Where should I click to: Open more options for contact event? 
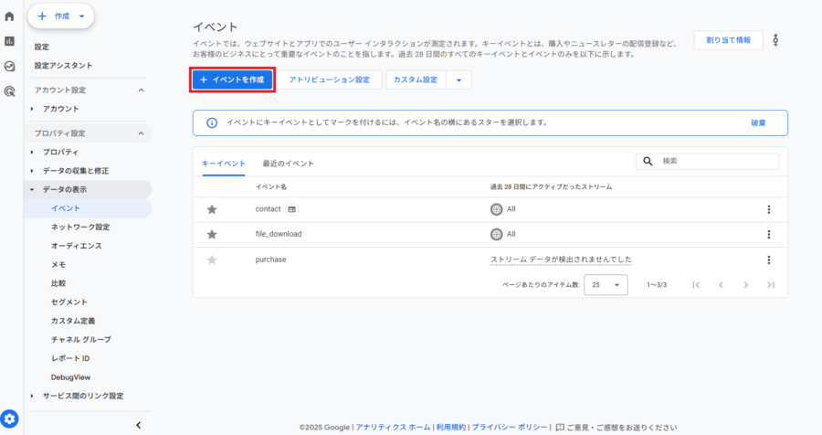[769, 209]
